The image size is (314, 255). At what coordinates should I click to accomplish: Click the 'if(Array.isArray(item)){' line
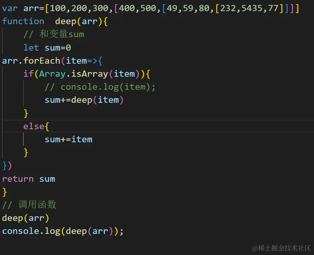point(87,74)
